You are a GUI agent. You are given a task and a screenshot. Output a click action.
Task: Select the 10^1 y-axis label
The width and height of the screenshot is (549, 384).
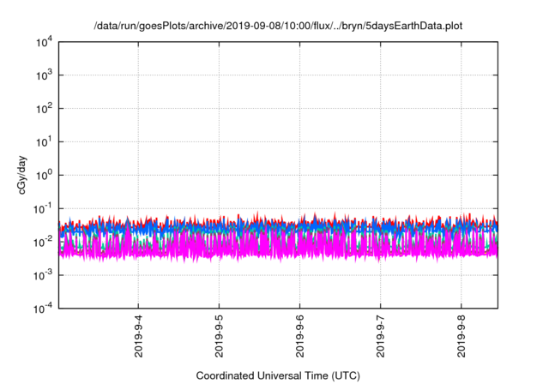click(x=45, y=142)
